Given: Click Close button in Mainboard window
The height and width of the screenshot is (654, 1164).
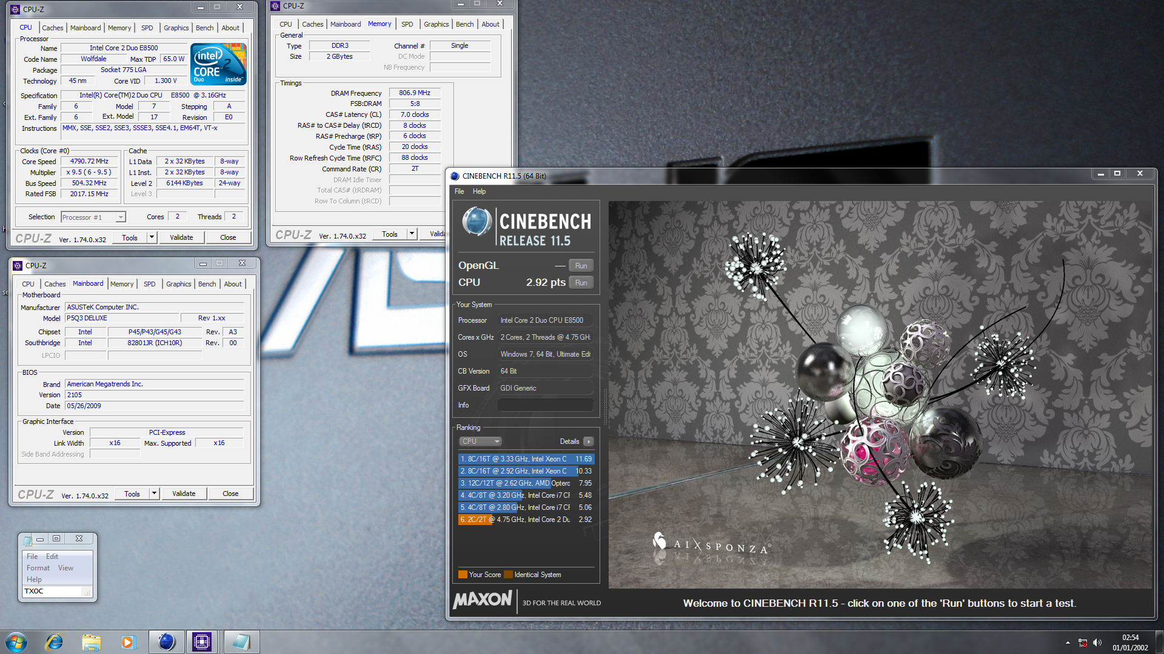Looking at the screenshot, I should pos(230,494).
